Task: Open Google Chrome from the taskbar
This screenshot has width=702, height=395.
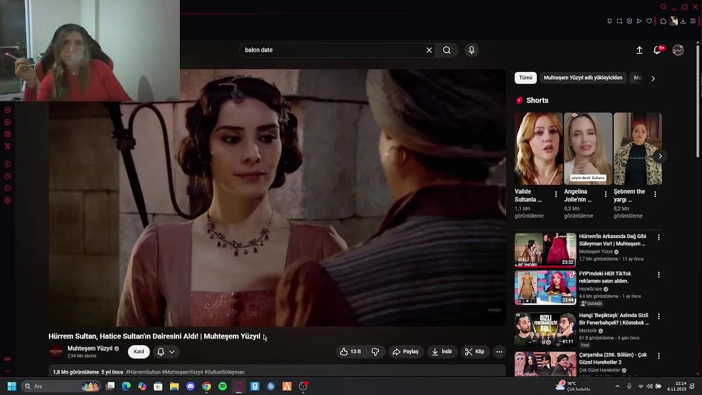Action: point(206,386)
